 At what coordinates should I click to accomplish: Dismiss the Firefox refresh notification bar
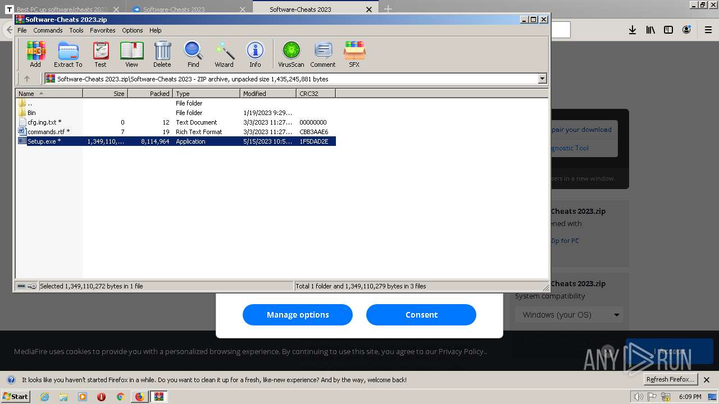coord(707,380)
